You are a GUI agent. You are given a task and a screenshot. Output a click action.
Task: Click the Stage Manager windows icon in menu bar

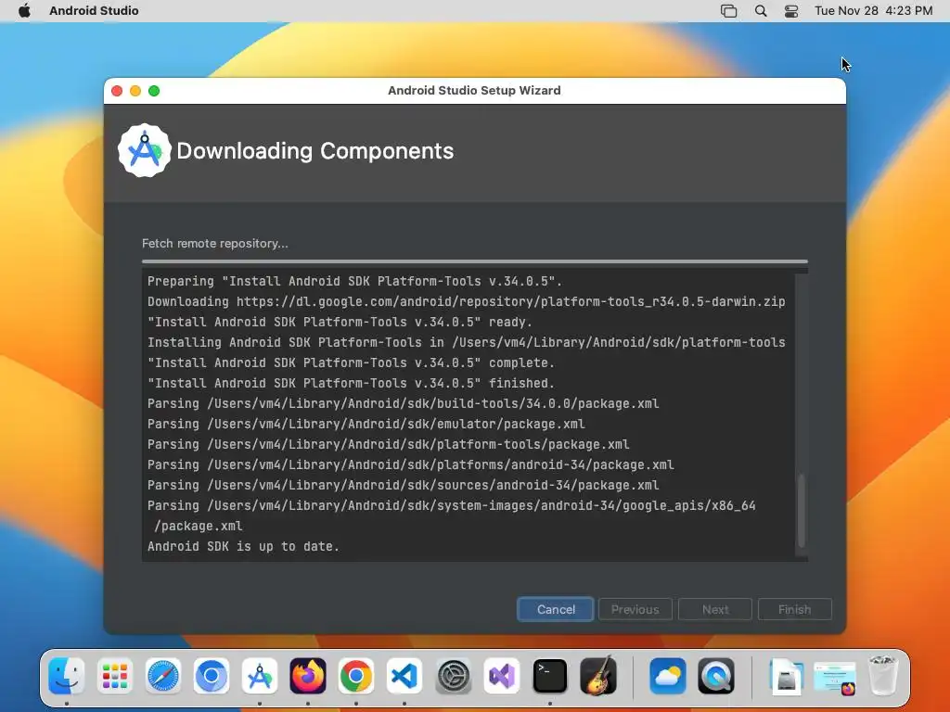729,11
